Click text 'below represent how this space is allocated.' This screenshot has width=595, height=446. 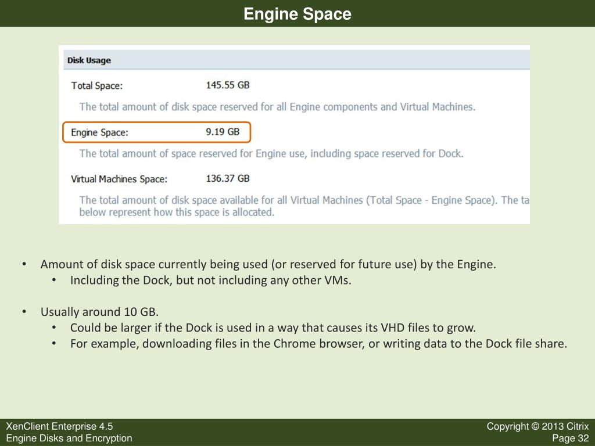click(177, 212)
